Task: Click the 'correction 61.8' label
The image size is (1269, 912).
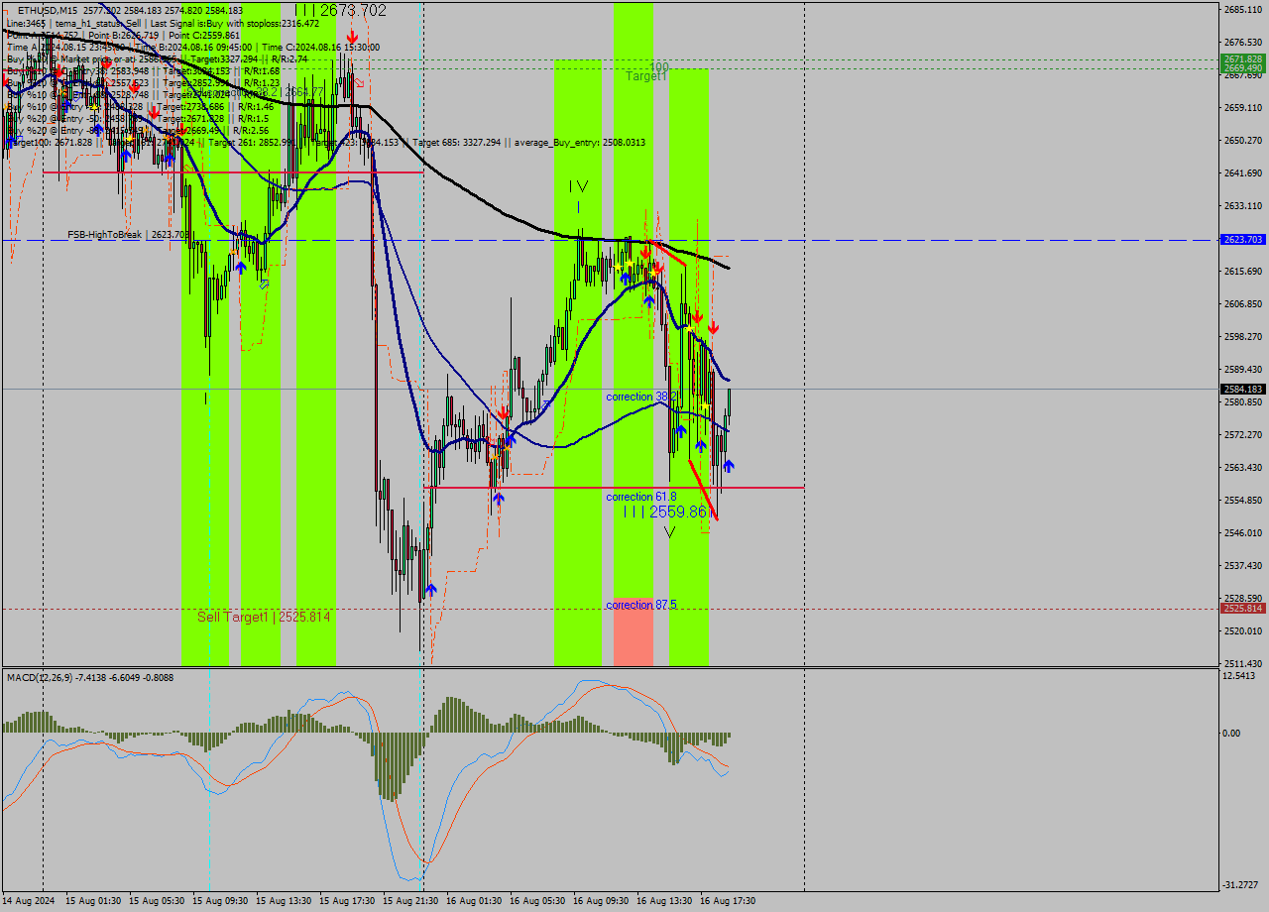Action: [x=641, y=497]
